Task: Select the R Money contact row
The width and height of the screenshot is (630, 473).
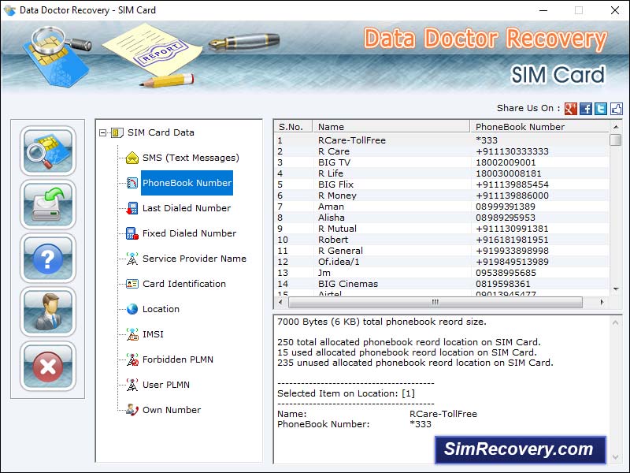Action: [x=442, y=196]
